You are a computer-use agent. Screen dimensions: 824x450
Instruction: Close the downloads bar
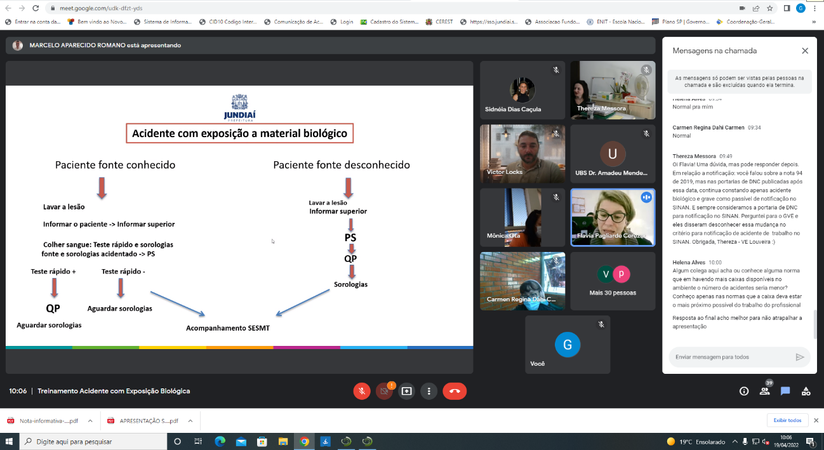click(x=816, y=420)
